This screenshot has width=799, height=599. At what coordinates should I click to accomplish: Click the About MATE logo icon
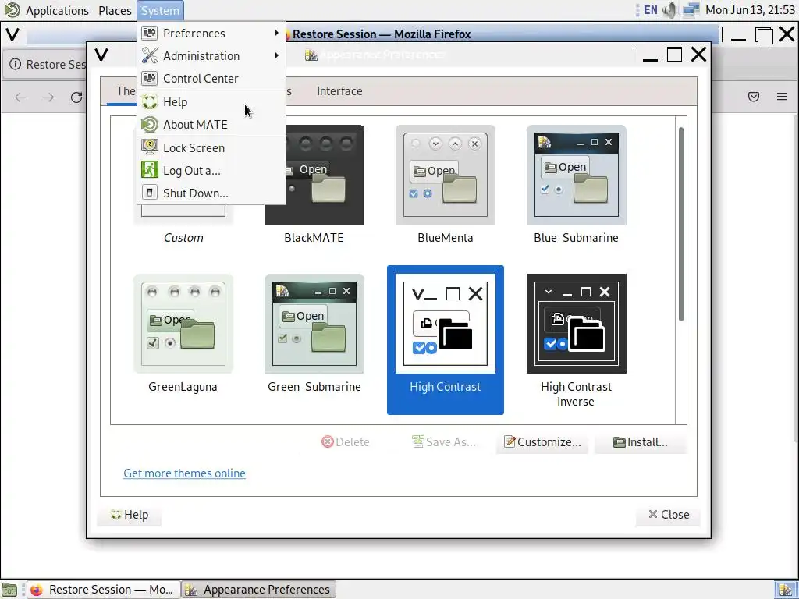pyautogui.click(x=149, y=124)
